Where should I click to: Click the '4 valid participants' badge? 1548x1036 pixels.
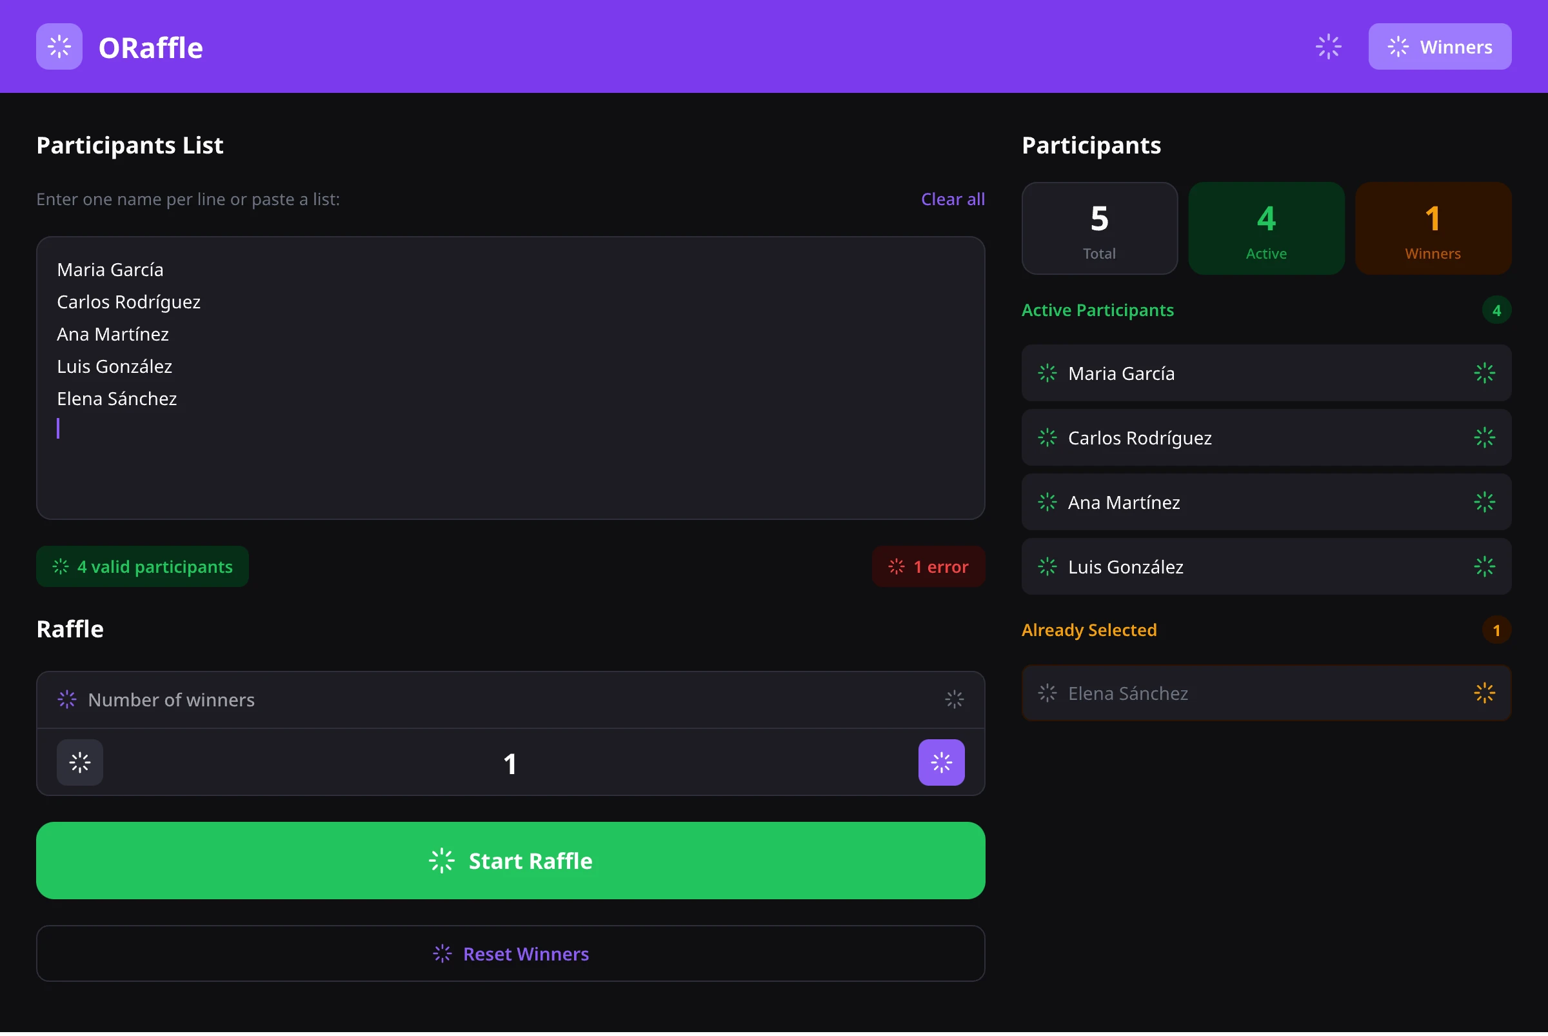tap(142, 566)
